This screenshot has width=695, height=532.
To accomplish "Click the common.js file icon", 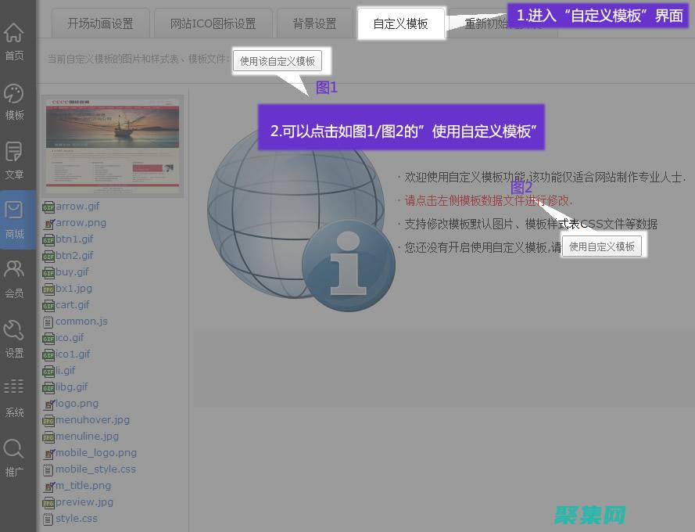I will (48, 322).
